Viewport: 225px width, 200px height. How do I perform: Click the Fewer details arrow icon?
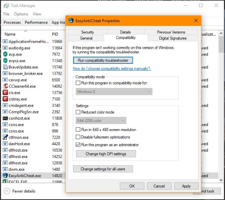tap(7, 191)
